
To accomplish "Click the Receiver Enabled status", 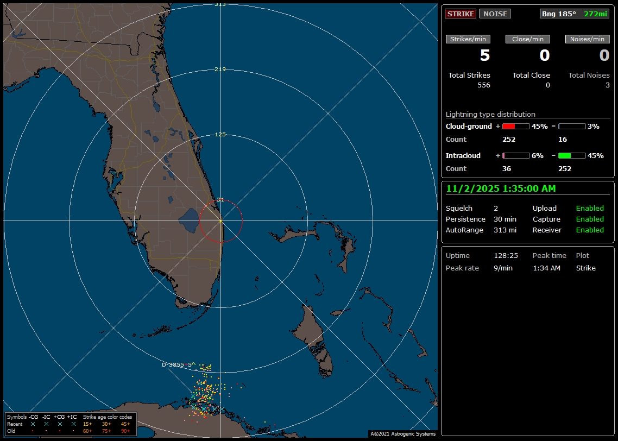I will point(590,230).
